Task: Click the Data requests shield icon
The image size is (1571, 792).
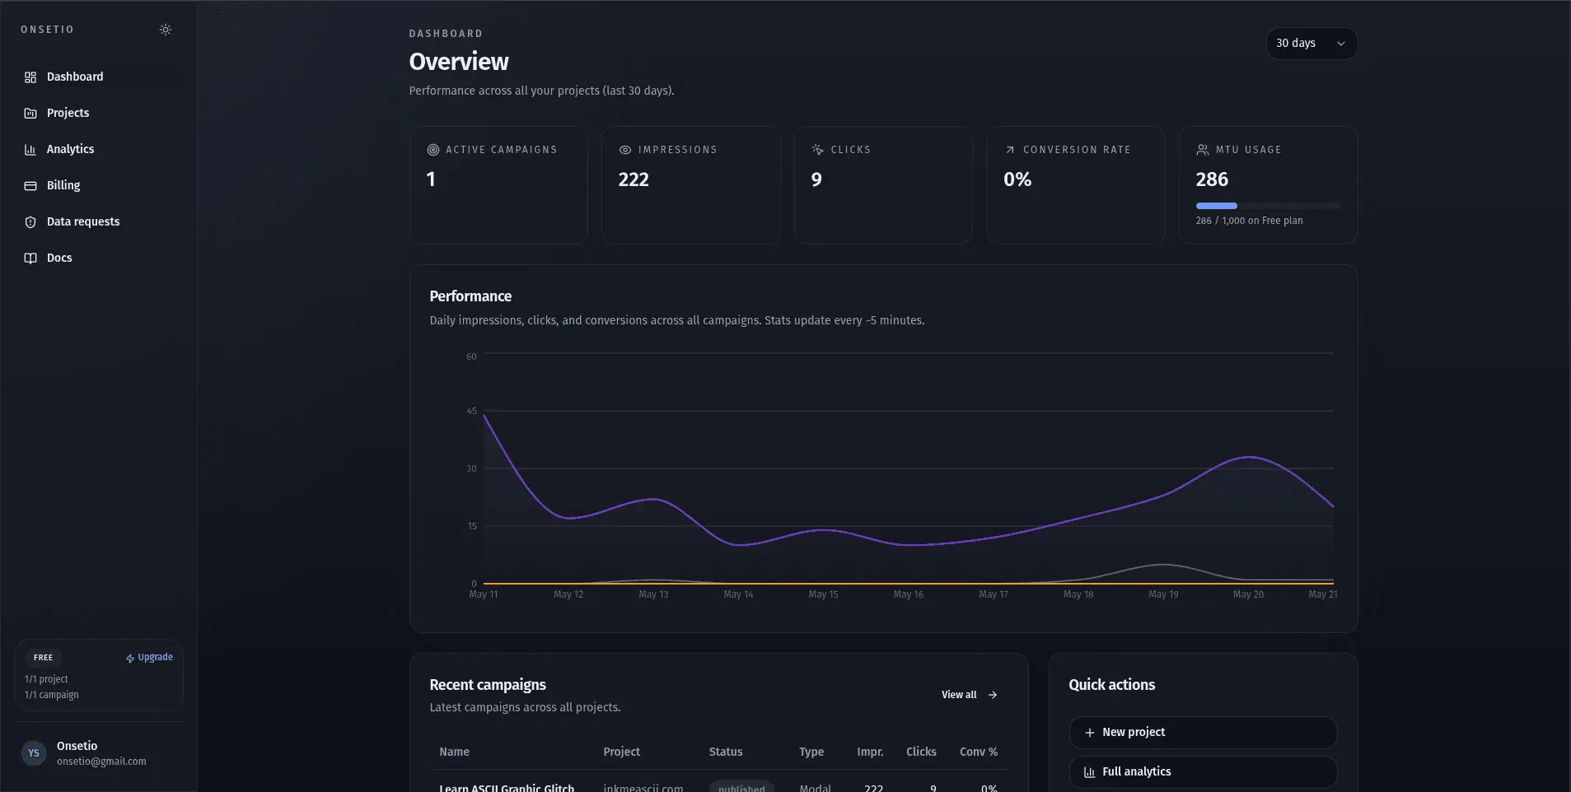Action: 30,222
